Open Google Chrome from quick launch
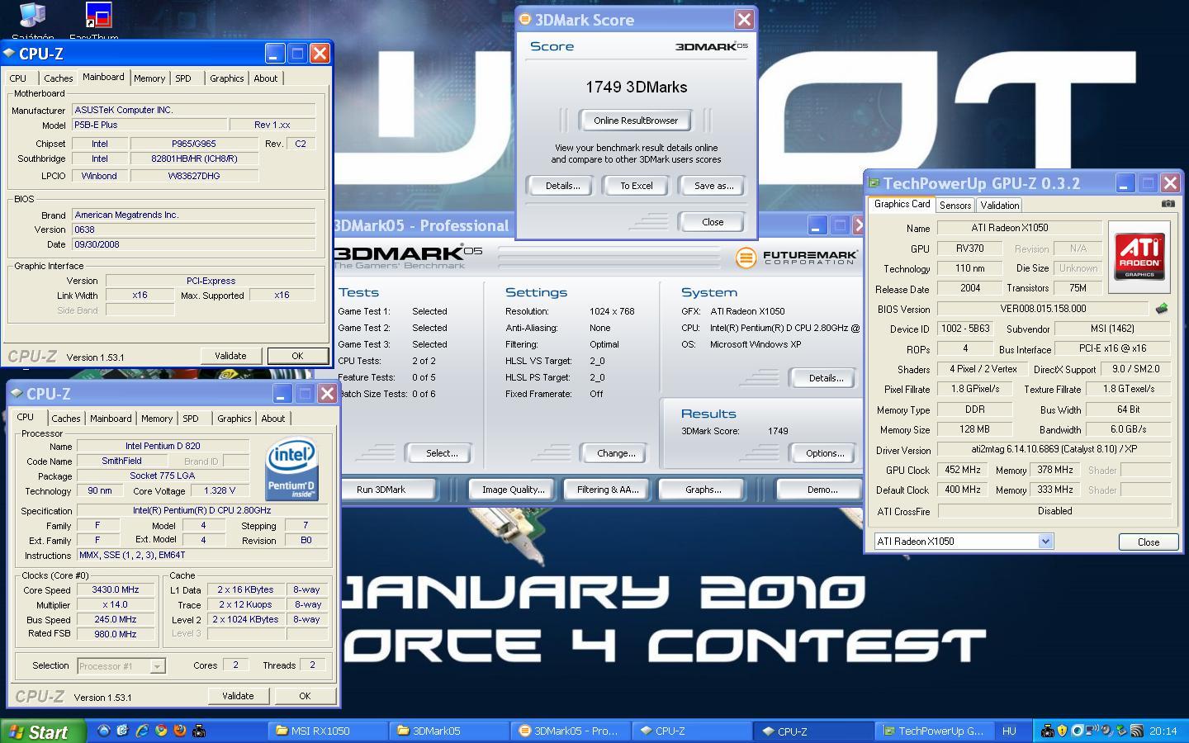The height and width of the screenshot is (743, 1189). click(x=161, y=731)
